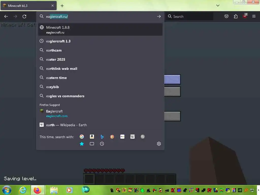Select Minecraft 1.8.8 eaglercraft.ru suggestion
260x195 pixels.
[x=100, y=30]
